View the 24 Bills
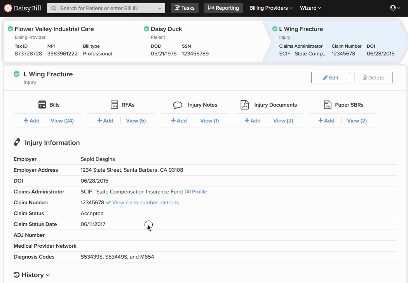The image size is (408, 283). (x=62, y=121)
